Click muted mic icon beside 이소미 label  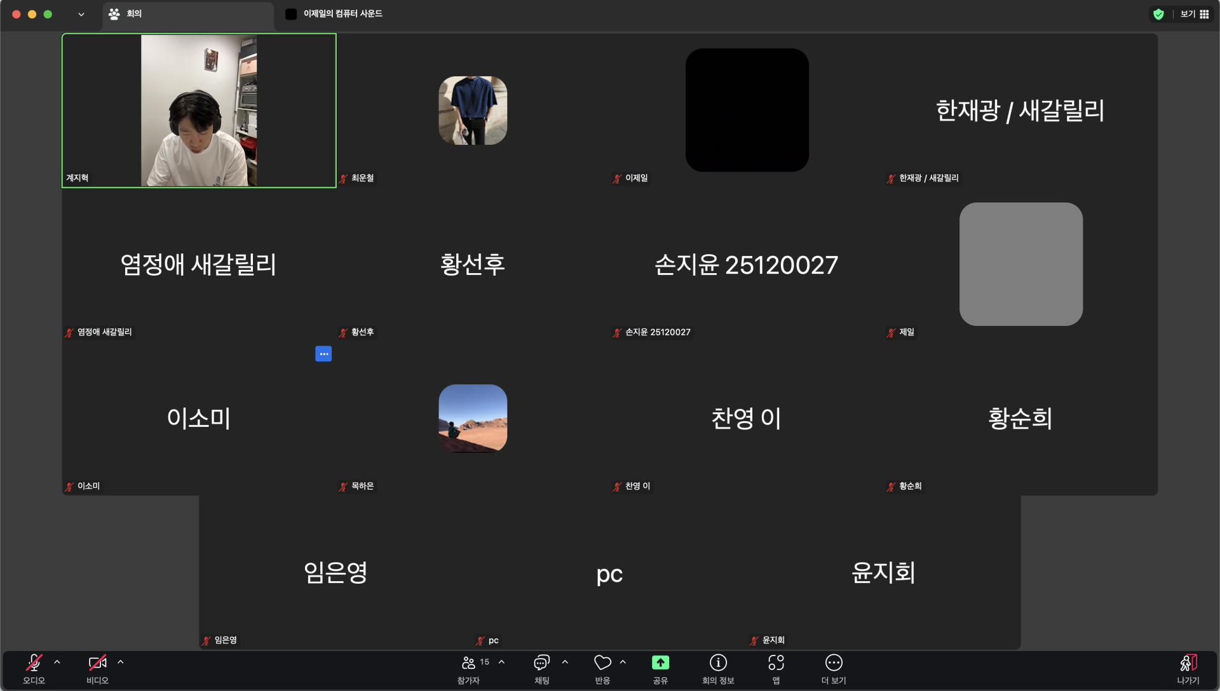tap(69, 486)
